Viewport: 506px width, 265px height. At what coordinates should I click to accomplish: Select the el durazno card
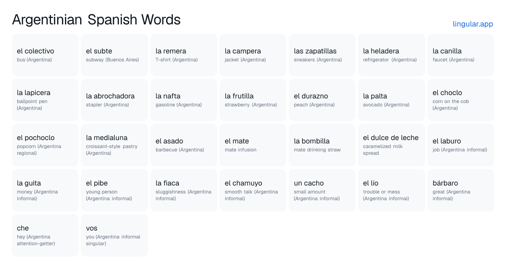(322, 100)
